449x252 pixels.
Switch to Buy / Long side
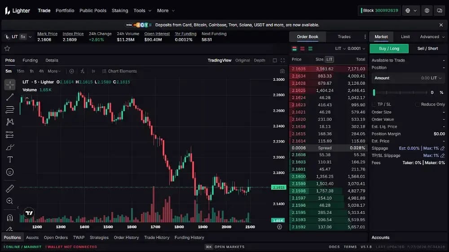[x=389, y=48]
